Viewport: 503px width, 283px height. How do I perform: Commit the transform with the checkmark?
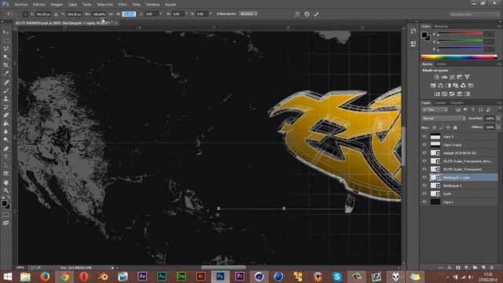click(x=316, y=14)
